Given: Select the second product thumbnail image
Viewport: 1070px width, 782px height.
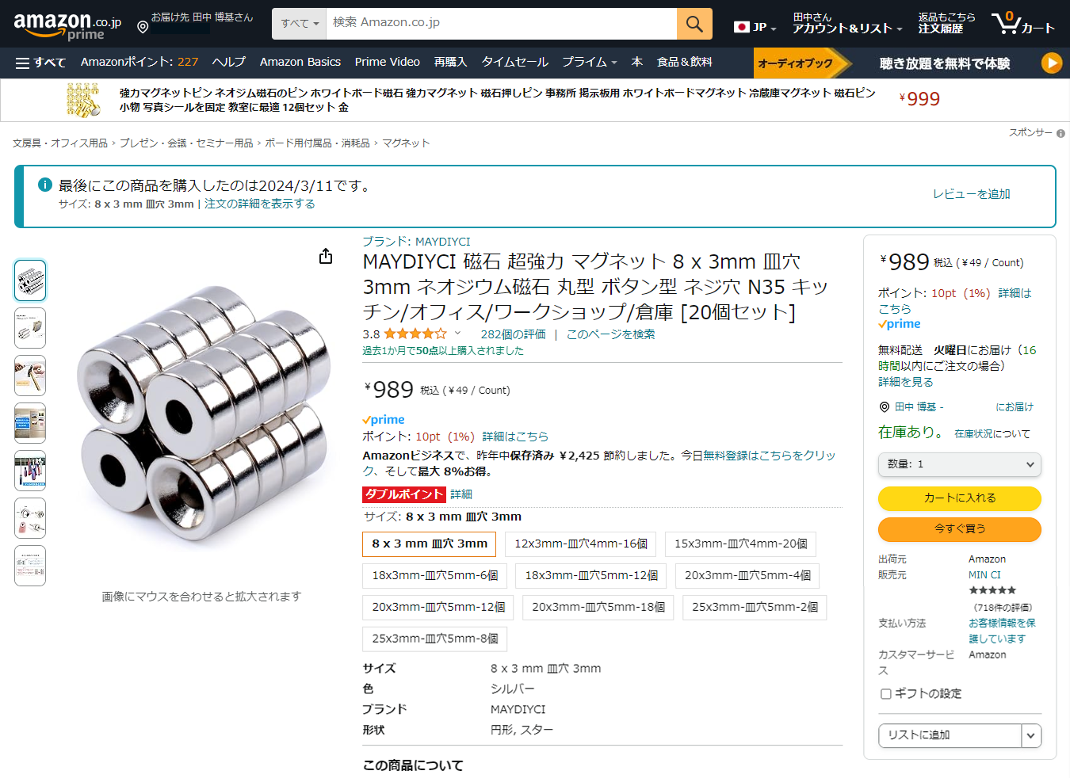Looking at the screenshot, I should 30,328.
